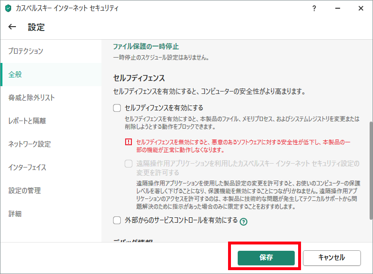Click the ファイル保護の一時停止 link
Viewport: 373px width, 274px height.
point(145,46)
